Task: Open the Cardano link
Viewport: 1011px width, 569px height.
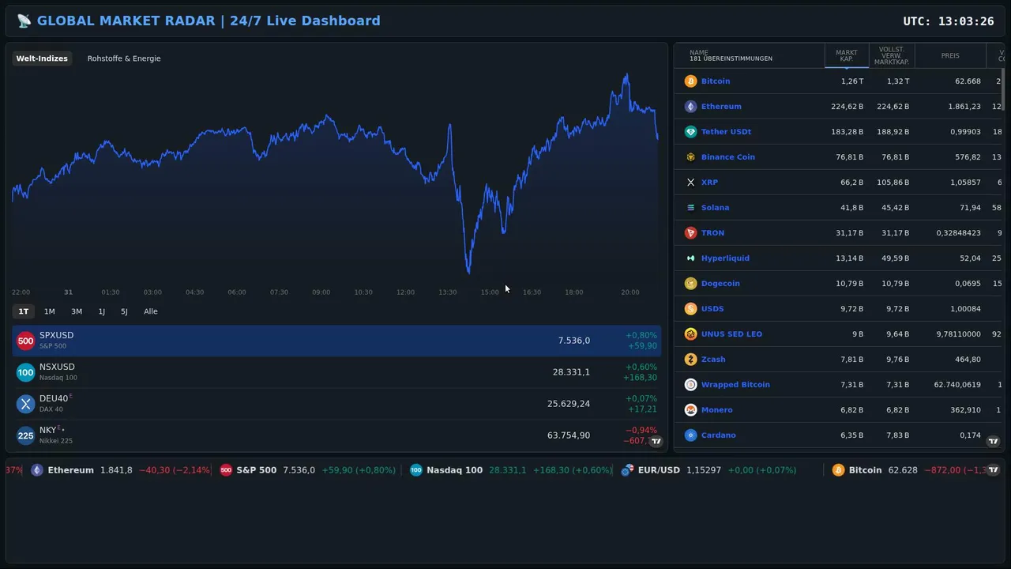Action: pos(719,435)
